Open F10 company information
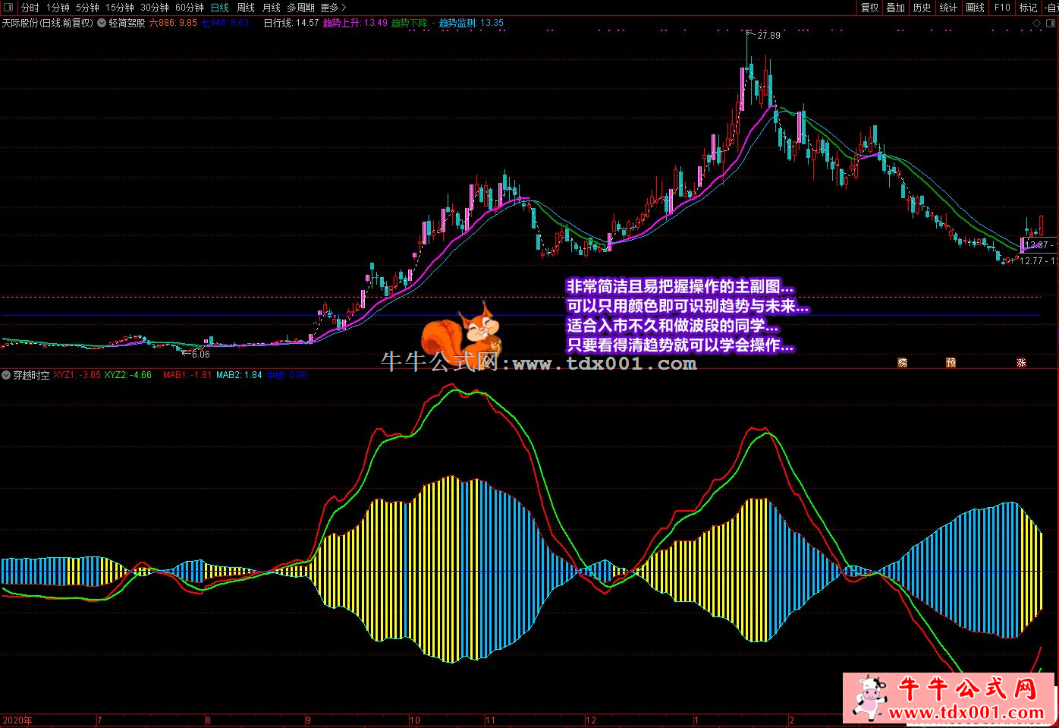Image resolution: width=1059 pixels, height=728 pixels. click(1002, 8)
